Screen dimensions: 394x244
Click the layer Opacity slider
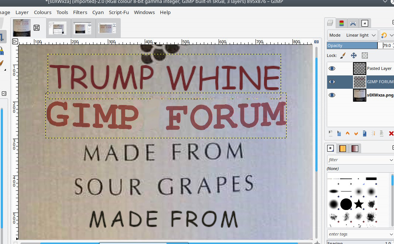[352, 45]
